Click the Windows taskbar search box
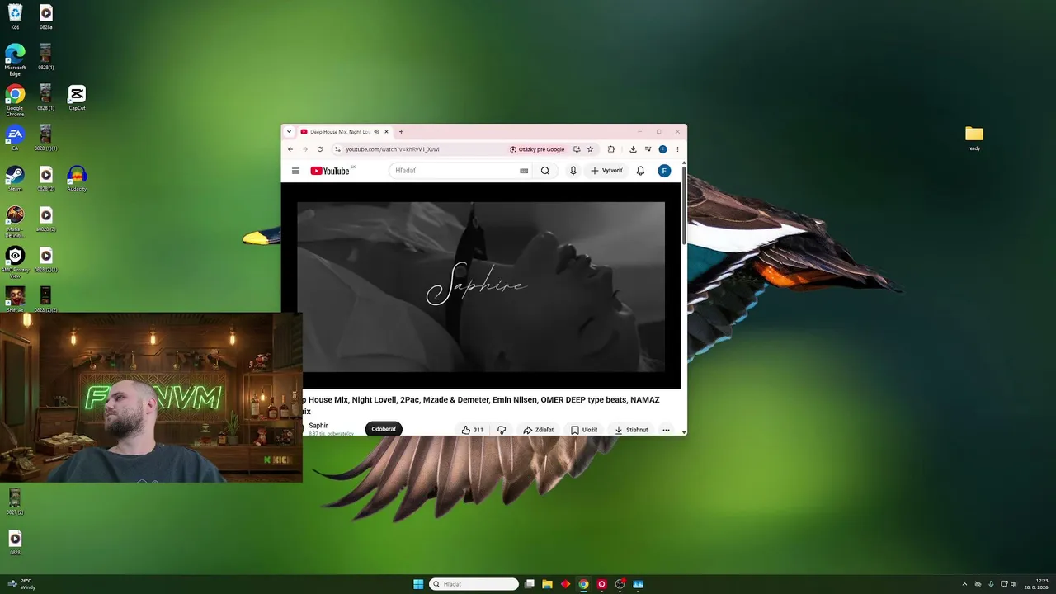The height and width of the screenshot is (594, 1056). 474,584
